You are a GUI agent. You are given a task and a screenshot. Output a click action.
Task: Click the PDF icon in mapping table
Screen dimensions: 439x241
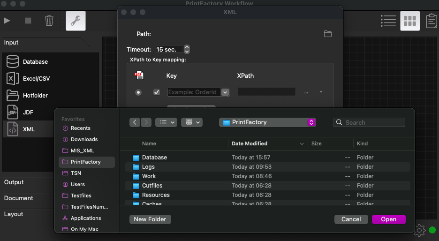(139, 75)
